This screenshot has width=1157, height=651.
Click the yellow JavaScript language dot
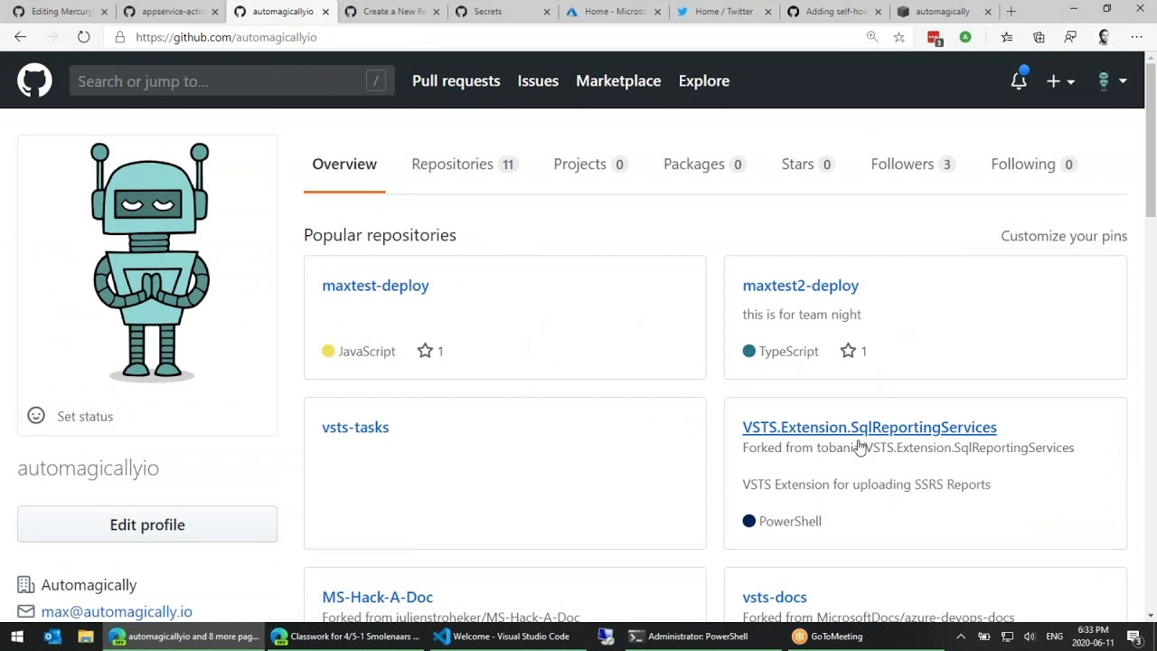328,351
